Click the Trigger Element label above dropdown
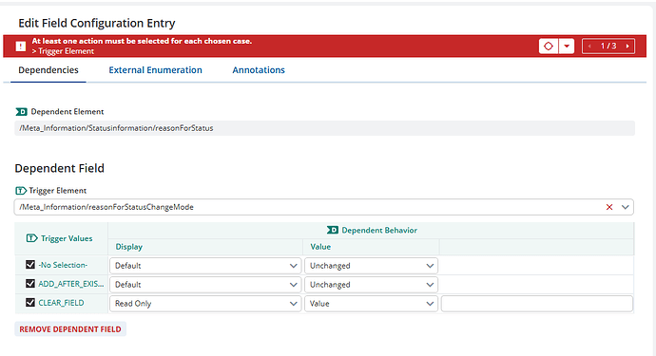This screenshot has height=356, width=656. coord(57,191)
